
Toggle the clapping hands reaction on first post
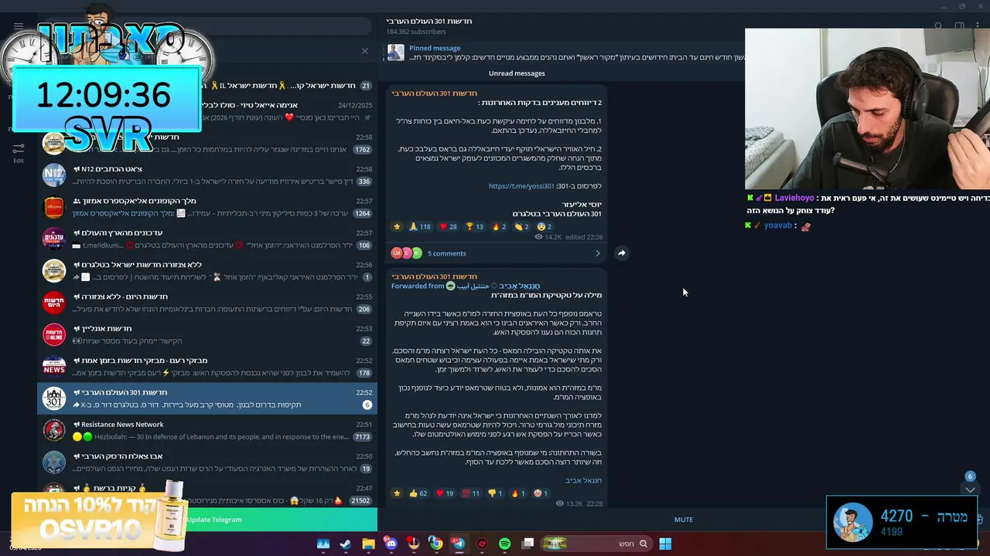point(521,226)
